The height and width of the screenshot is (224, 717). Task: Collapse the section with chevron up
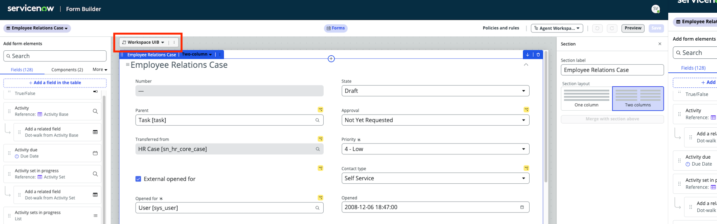tap(526, 65)
